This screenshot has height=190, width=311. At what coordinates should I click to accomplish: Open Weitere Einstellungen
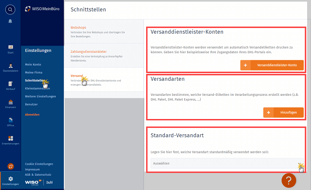[x=41, y=96]
